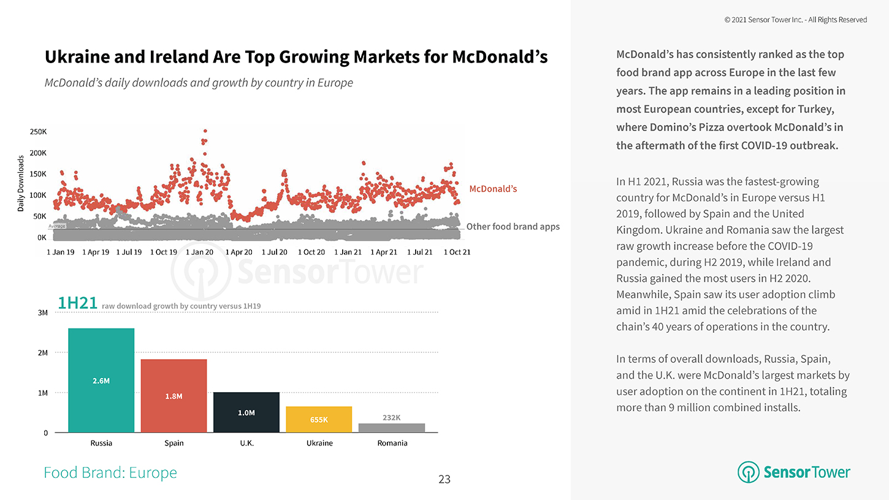Click the Other food brand apps label
This screenshot has height=500, width=889.
pos(513,227)
